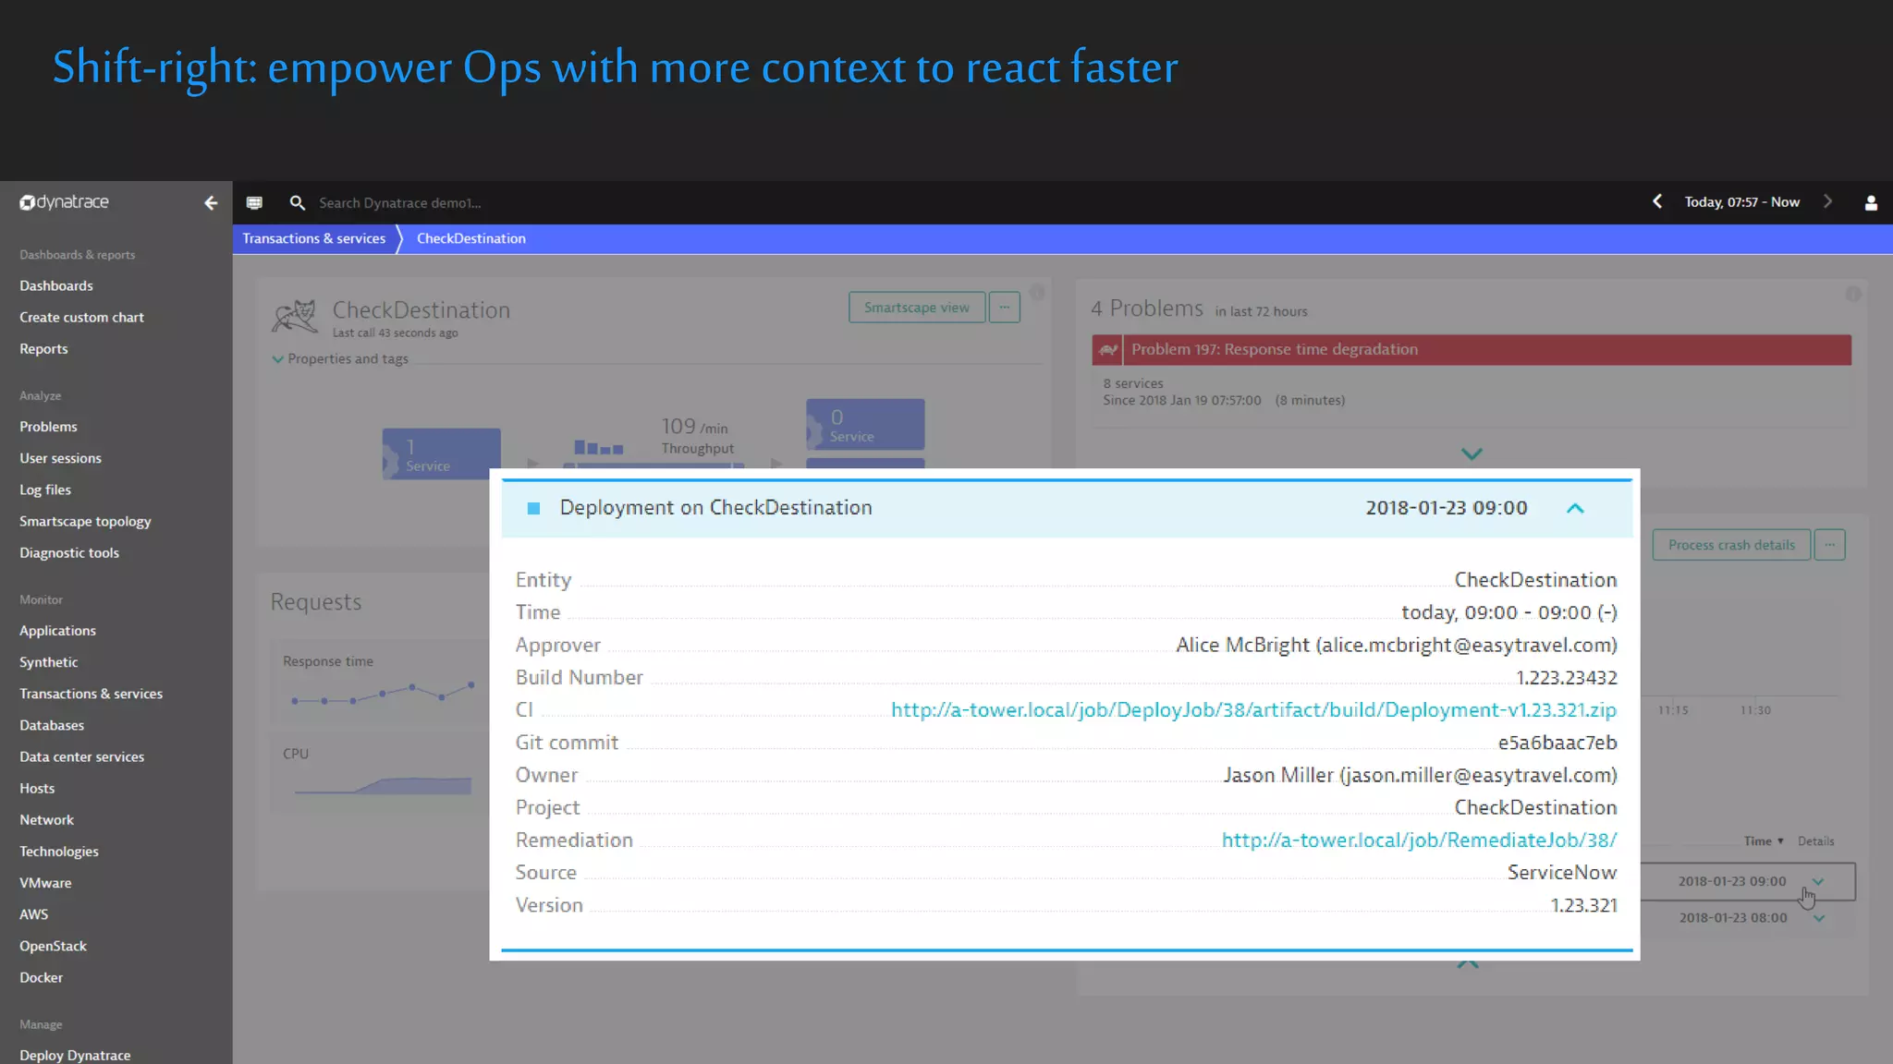Open Log files menu item
1893x1064 pixels.
coord(45,490)
